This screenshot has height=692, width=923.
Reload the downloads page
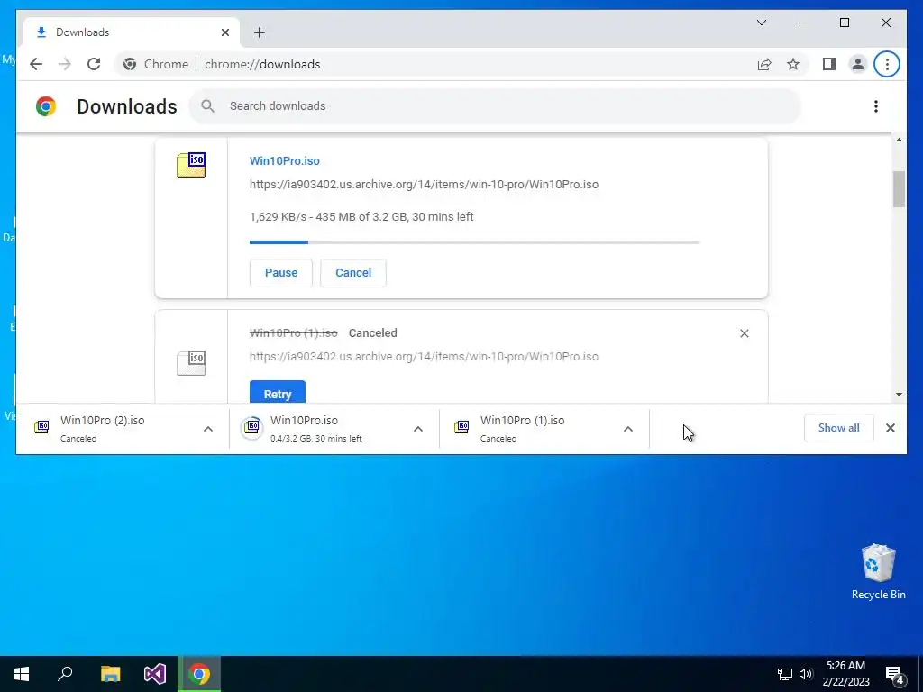(x=94, y=64)
